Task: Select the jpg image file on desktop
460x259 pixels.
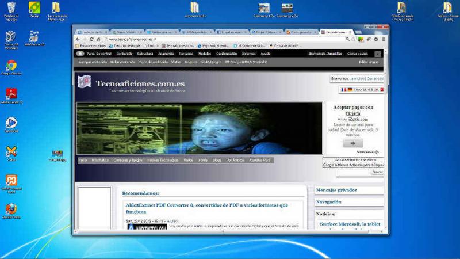Action: 57,155
